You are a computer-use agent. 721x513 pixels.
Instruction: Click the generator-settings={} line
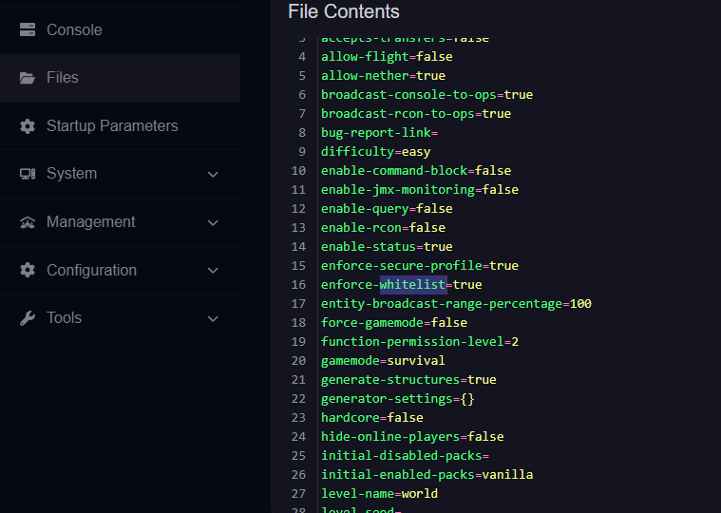coord(398,399)
